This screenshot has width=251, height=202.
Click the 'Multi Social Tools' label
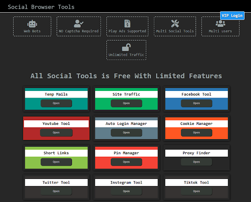pyautogui.click(x=175, y=31)
